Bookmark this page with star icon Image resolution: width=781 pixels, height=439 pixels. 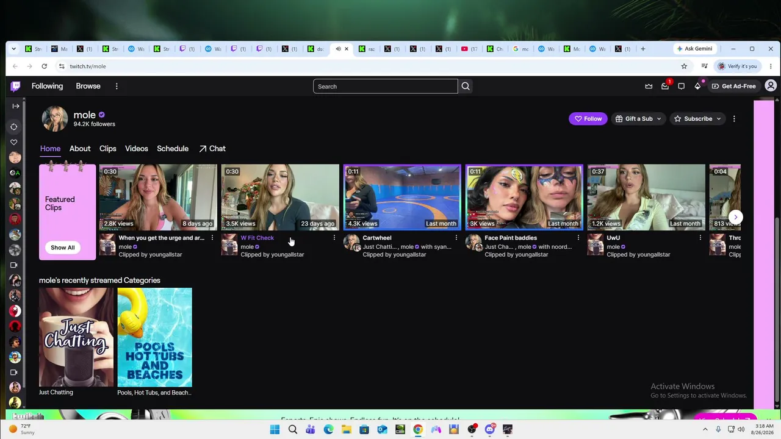pos(684,66)
